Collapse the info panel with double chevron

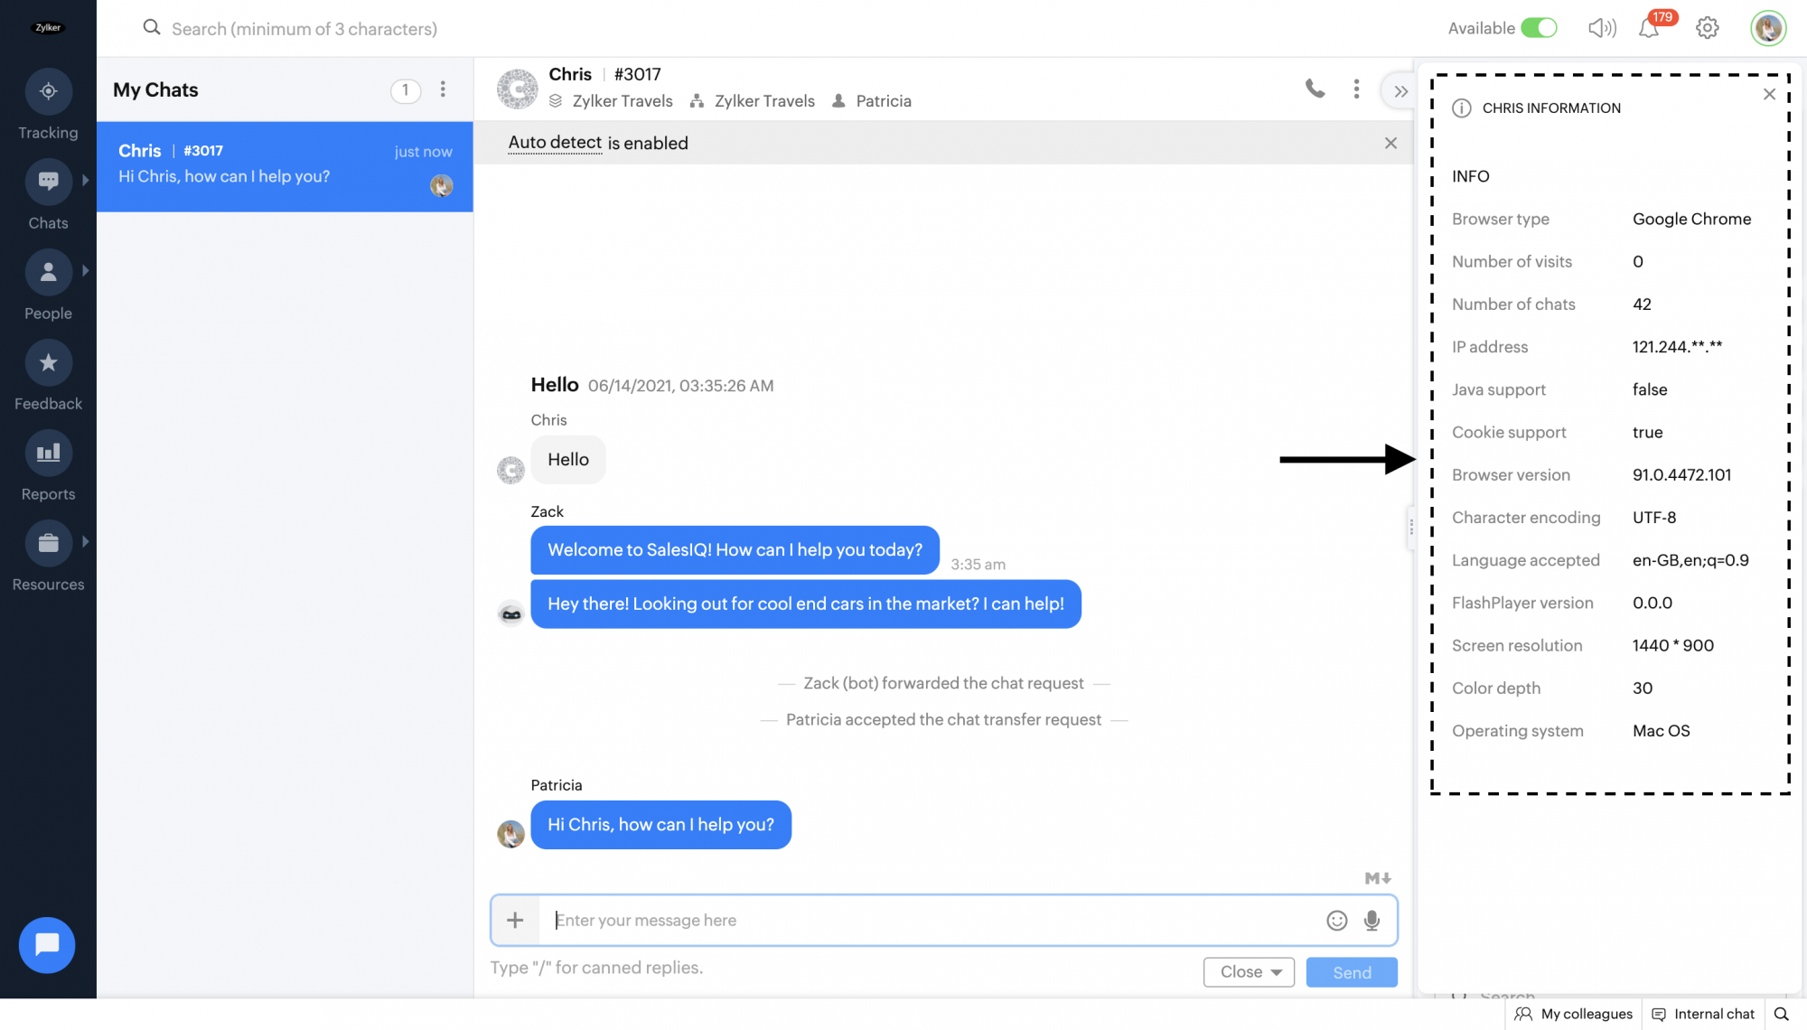[1400, 91]
